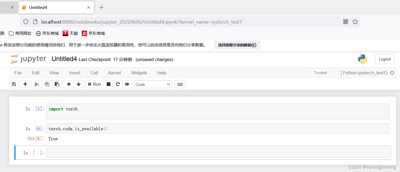Save the notebook using the save icon
The height and width of the screenshot is (172, 400).
14,84
